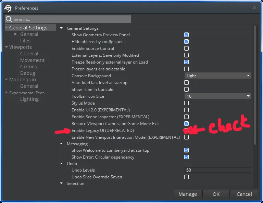
Task: Collapse Experimental Features tree node
Action: (x=7, y=93)
